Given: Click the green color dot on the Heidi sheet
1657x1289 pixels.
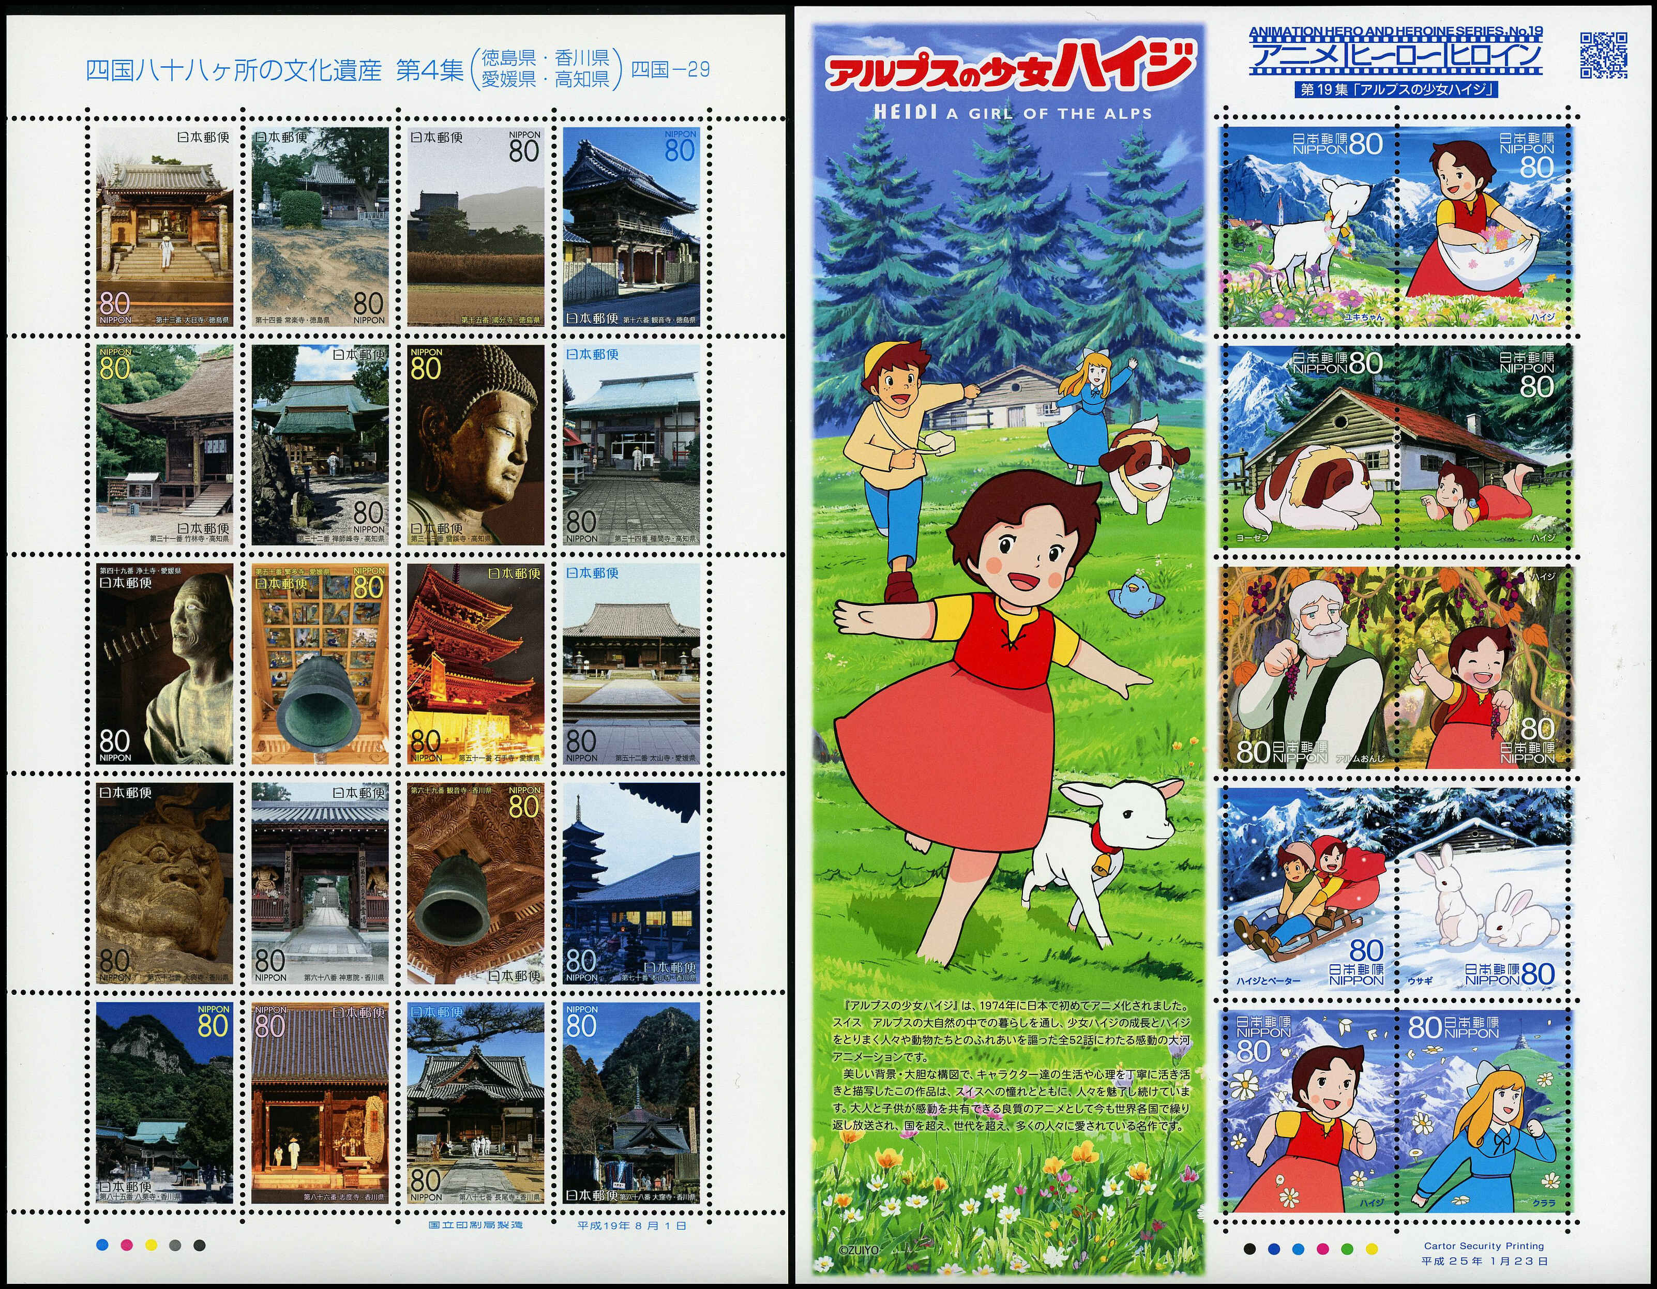Looking at the screenshot, I should point(1347,1248).
